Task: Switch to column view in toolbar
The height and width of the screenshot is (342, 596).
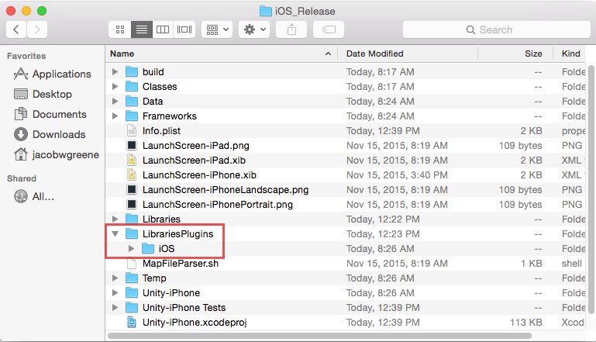Action: [x=162, y=29]
